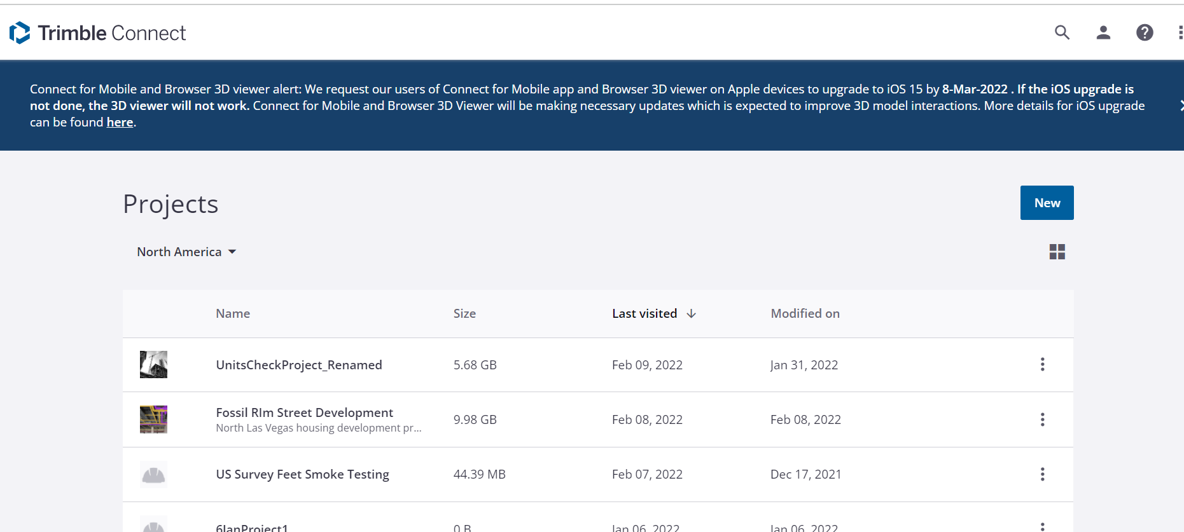Click the help question mark icon

pos(1145,32)
